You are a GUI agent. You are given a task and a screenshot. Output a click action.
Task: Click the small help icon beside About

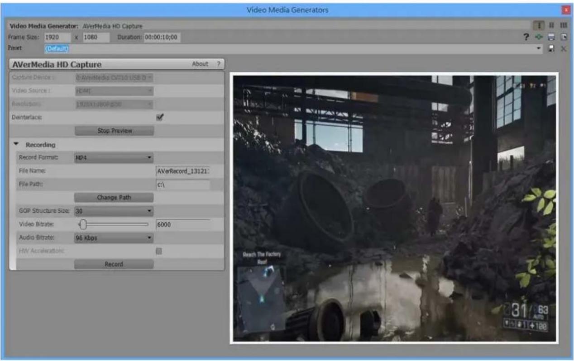218,64
